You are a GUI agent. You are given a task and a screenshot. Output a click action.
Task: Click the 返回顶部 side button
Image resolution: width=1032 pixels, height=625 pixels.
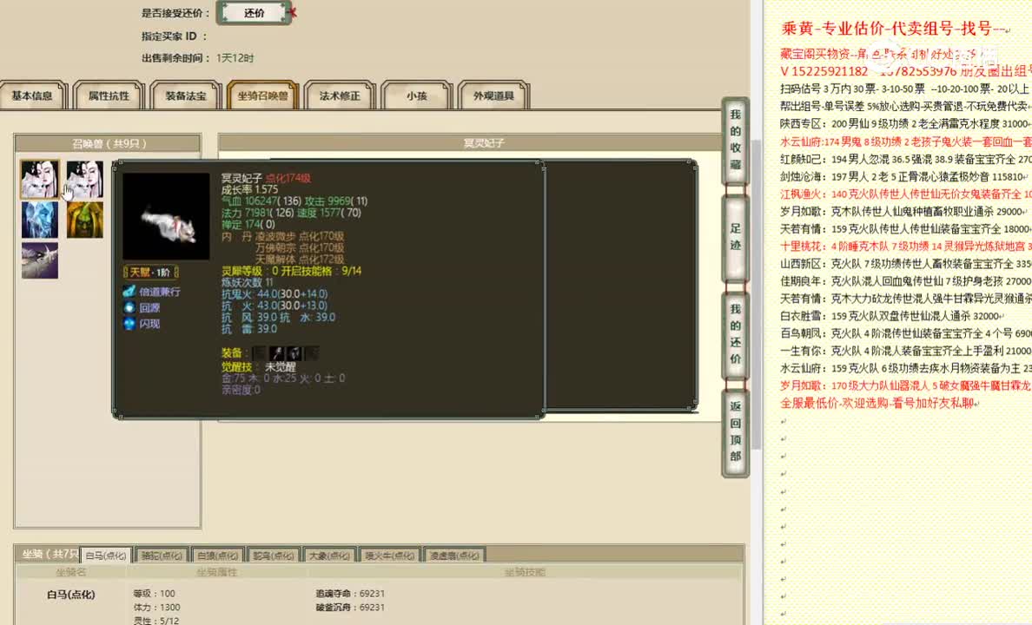coord(735,431)
